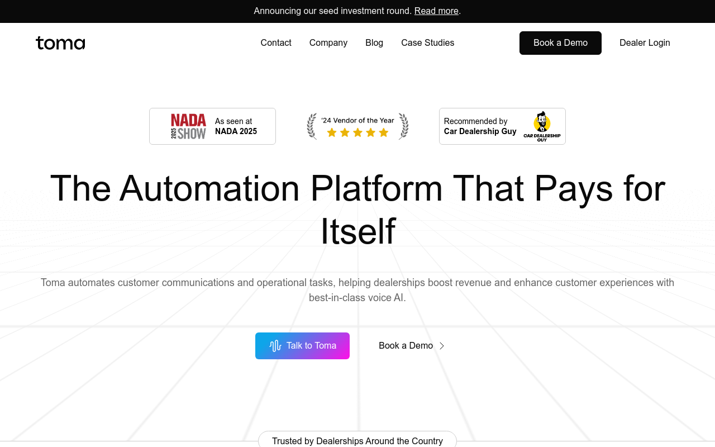The width and height of the screenshot is (715, 447).
Task: Click Trusted by Dealerships Around the Country pill
Action: [x=357, y=440]
